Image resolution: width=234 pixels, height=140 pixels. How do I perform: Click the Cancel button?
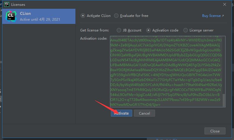[144, 113]
